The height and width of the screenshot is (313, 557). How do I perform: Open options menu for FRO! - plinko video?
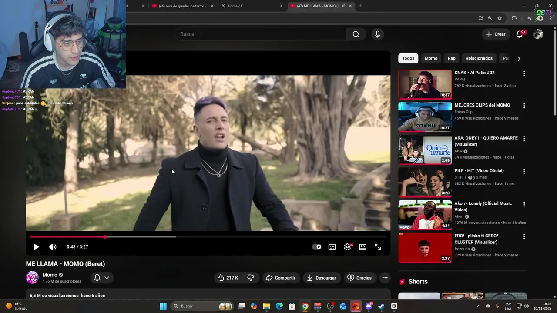pyautogui.click(x=524, y=236)
